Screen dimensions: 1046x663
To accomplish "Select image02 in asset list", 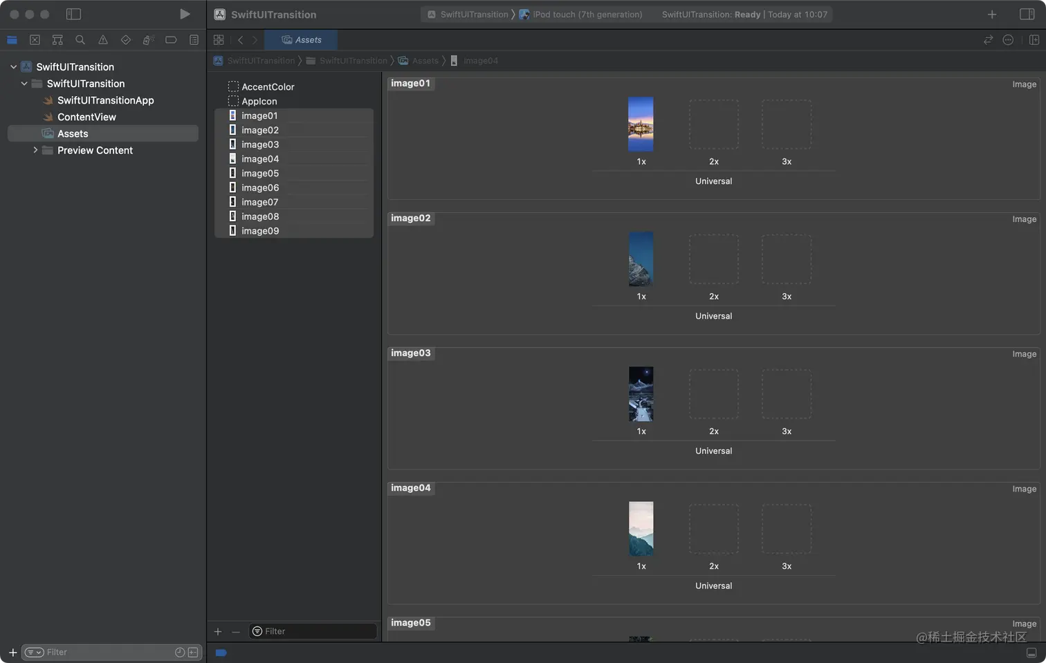I will pos(294,130).
